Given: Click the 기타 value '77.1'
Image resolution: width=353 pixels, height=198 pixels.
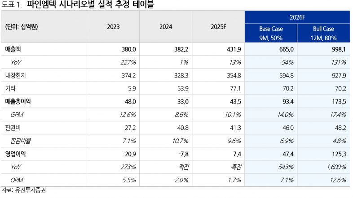Looking at the screenshot, I should tap(235, 88).
